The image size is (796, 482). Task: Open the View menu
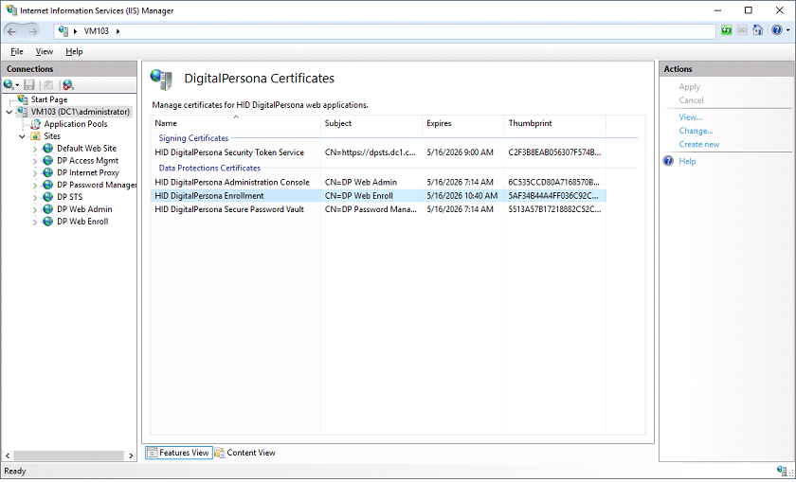[x=45, y=51]
